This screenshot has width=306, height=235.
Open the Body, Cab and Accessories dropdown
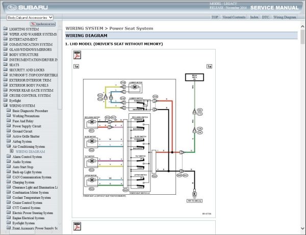[x=30, y=17]
